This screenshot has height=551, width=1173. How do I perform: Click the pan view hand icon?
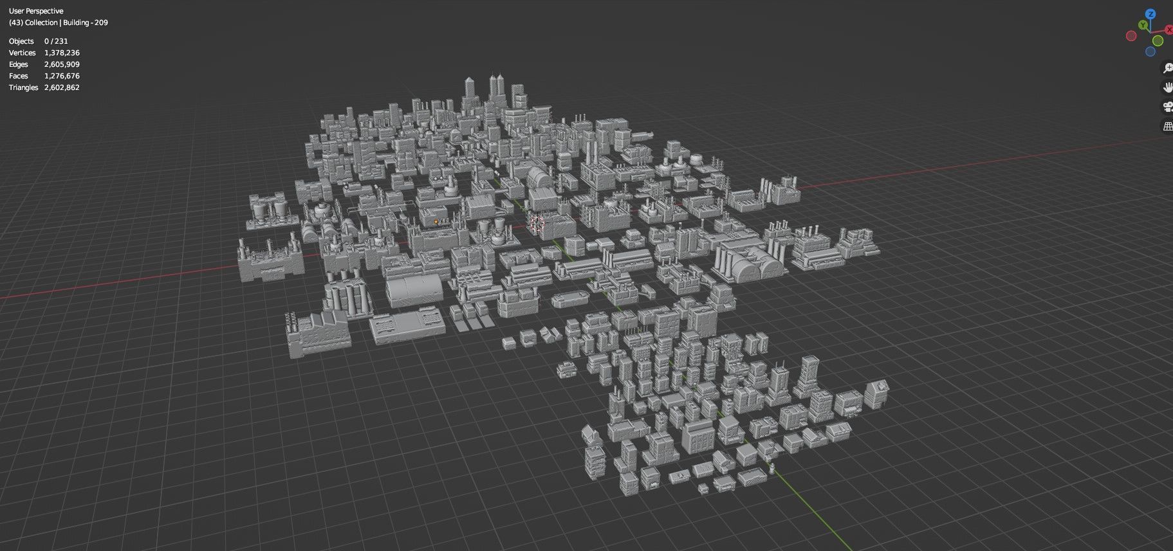click(1167, 87)
